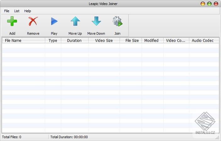Click the orange minimize window button
This screenshot has width=221, height=141.
pos(203,4)
